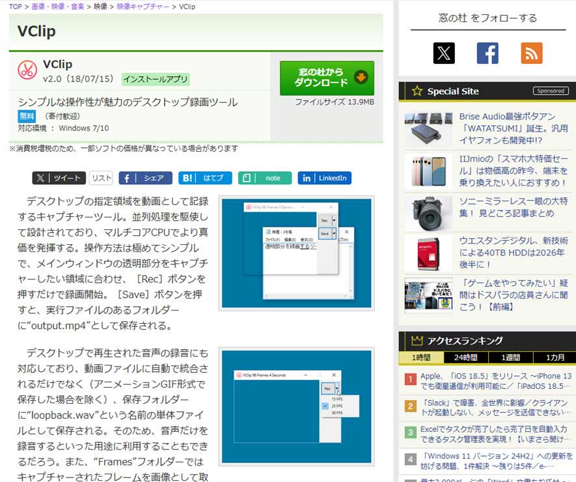
Task: Click the ドスパラ store thumbnail
Action: (x=428, y=295)
